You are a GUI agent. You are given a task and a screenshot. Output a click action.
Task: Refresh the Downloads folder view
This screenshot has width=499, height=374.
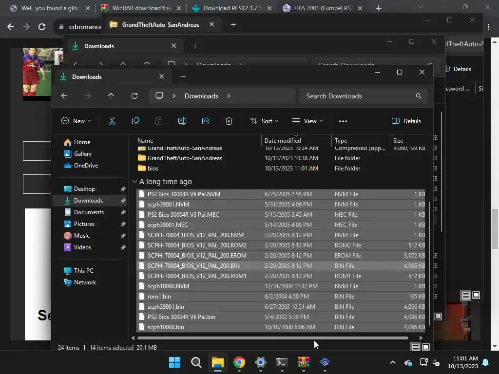click(x=134, y=96)
